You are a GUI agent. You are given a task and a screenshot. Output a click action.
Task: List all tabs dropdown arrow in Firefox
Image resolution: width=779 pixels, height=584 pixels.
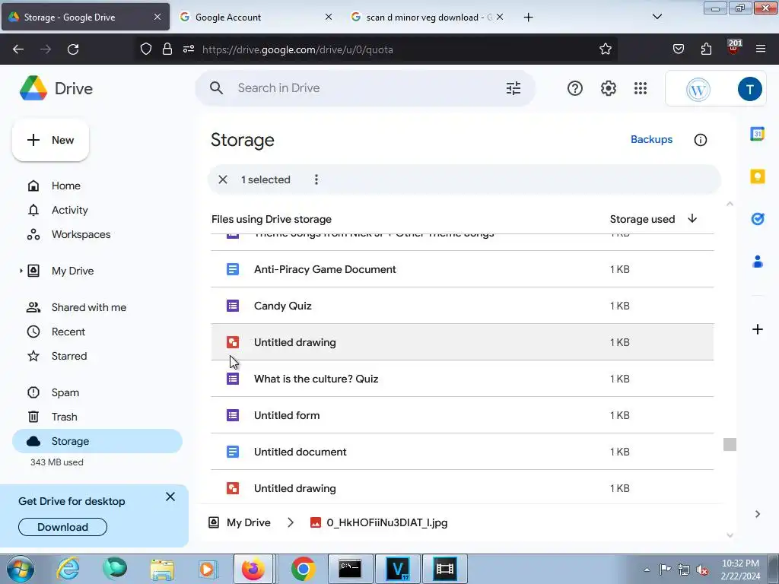657,17
